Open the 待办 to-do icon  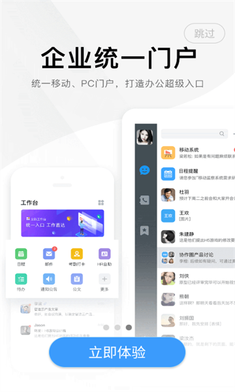pos(21,279)
